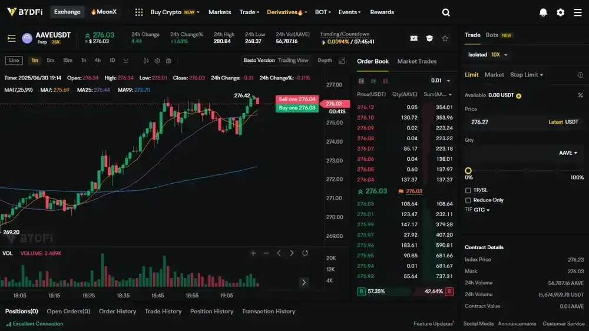Select the 1m timeframe

(x=35, y=61)
